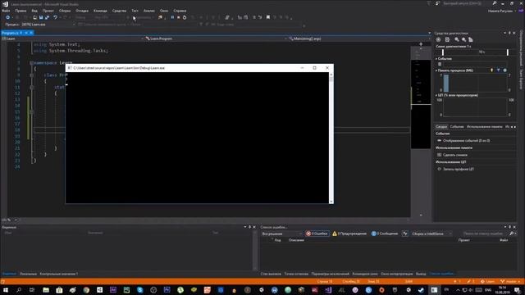
Task: Open Windows taskbar search
Action: (x=19, y=290)
